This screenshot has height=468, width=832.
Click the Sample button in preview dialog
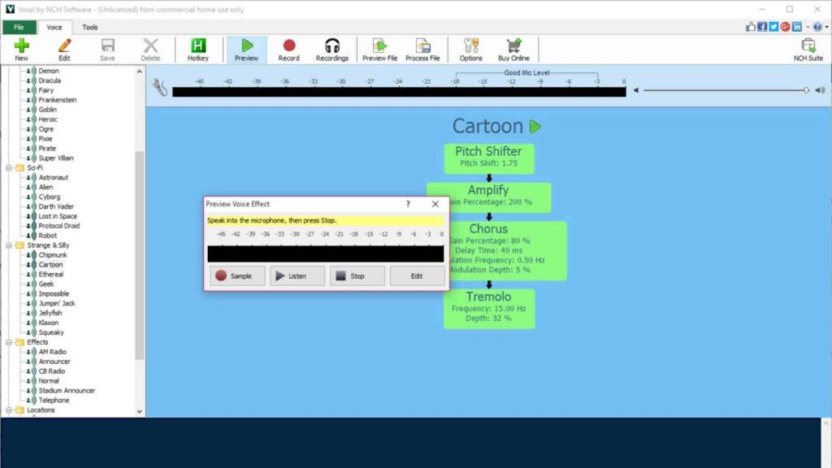point(237,276)
